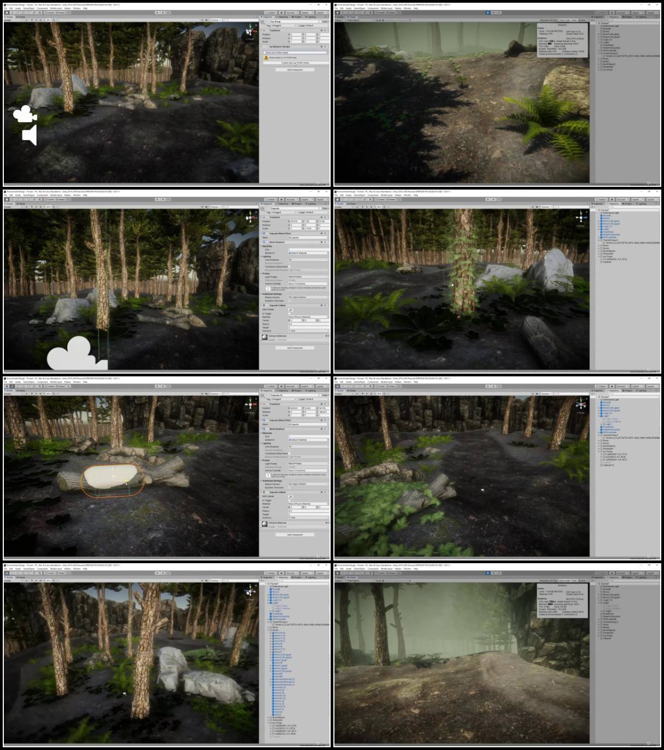Click Add Component in Capsule inspector window
The width and height of the screenshot is (664, 750).
click(x=295, y=348)
